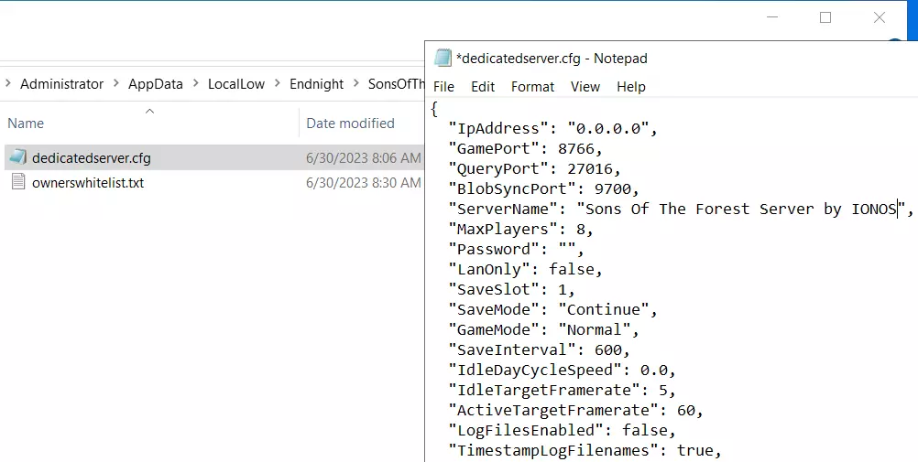Open Notepad's View menu
Viewport: 918px width, 462px height.
tap(585, 87)
